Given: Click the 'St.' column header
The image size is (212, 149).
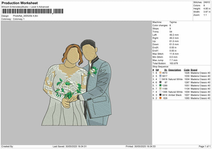Looking at the screenshot, I should 166,70.
